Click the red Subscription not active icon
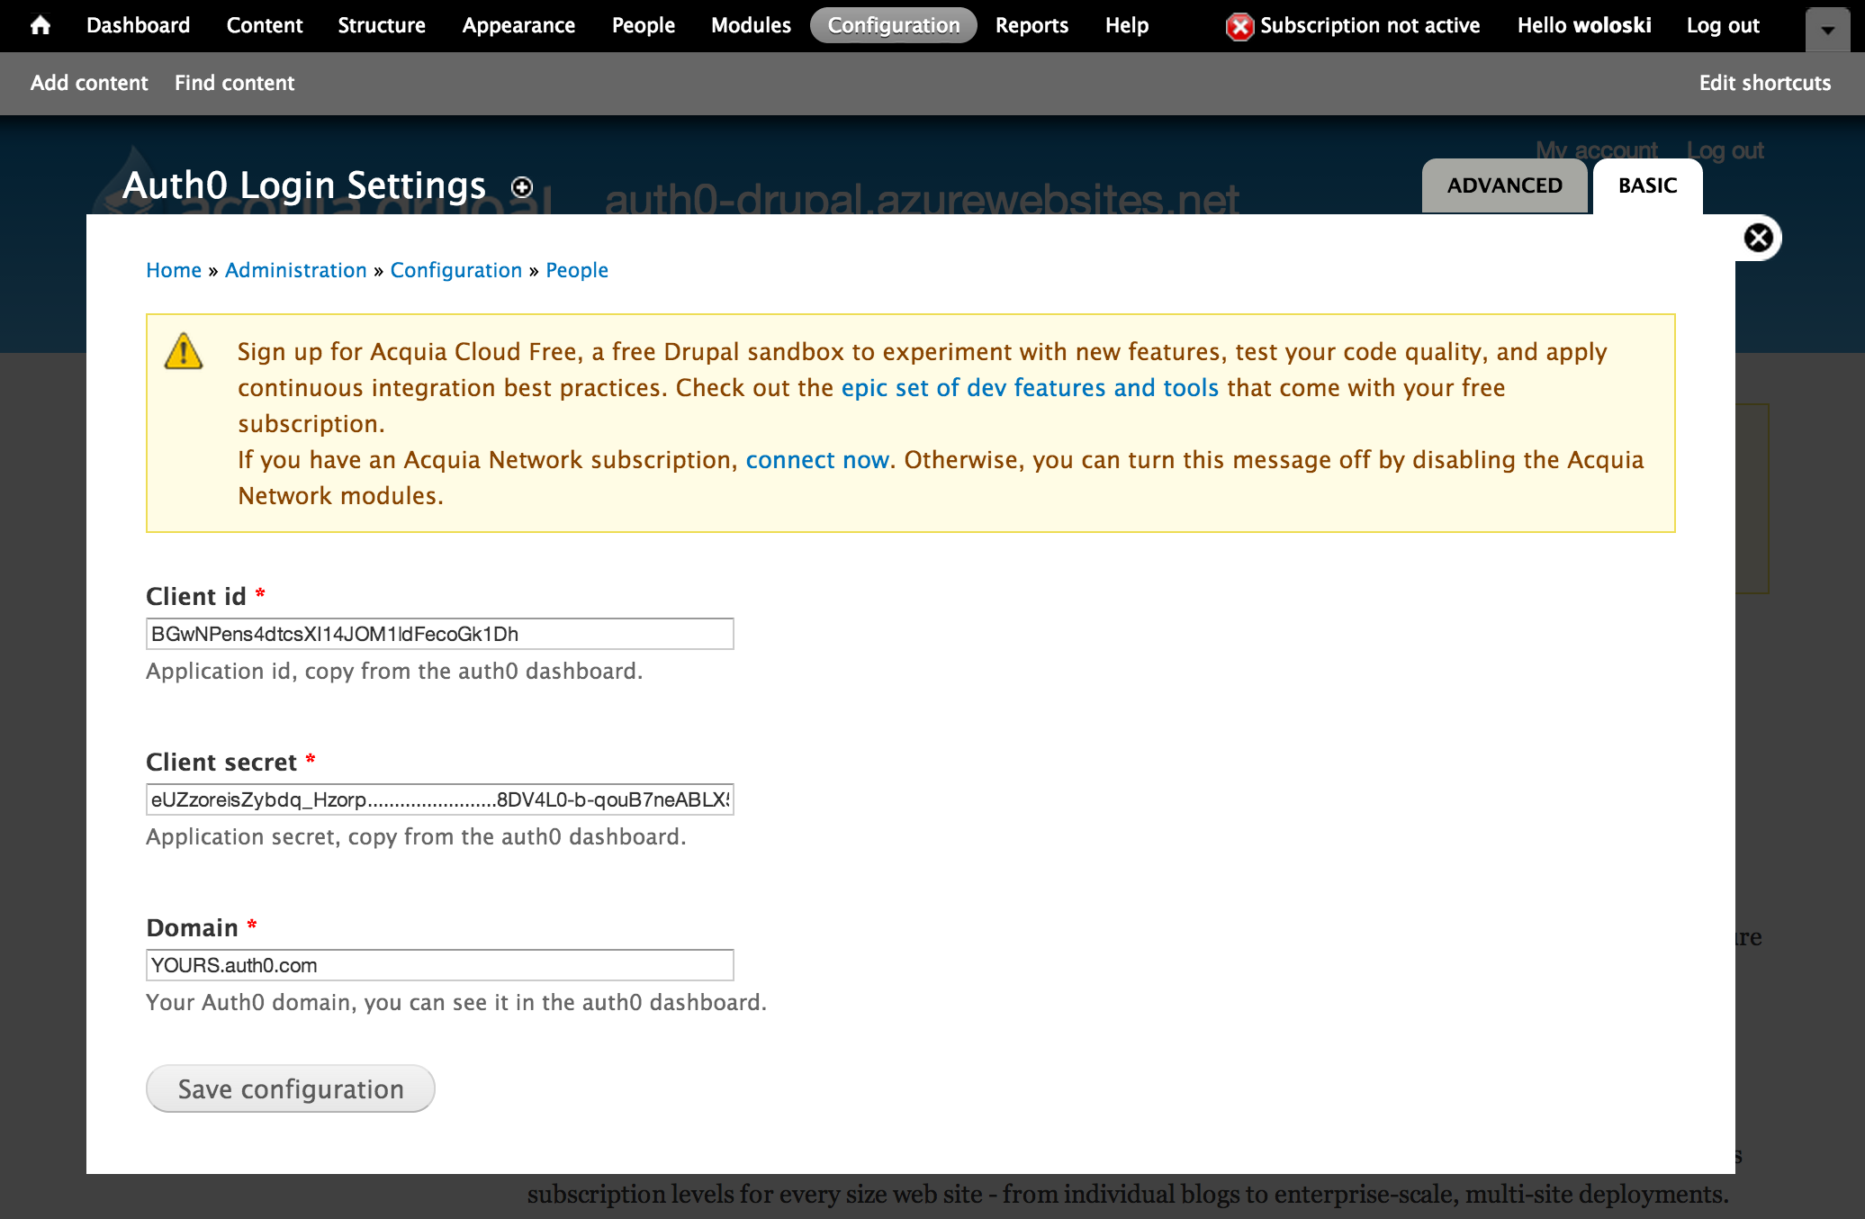1865x1219 pixels. tap(1239, 26)
